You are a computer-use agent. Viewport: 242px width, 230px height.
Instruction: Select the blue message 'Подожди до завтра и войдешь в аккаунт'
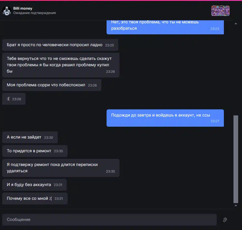click(165, 118)
